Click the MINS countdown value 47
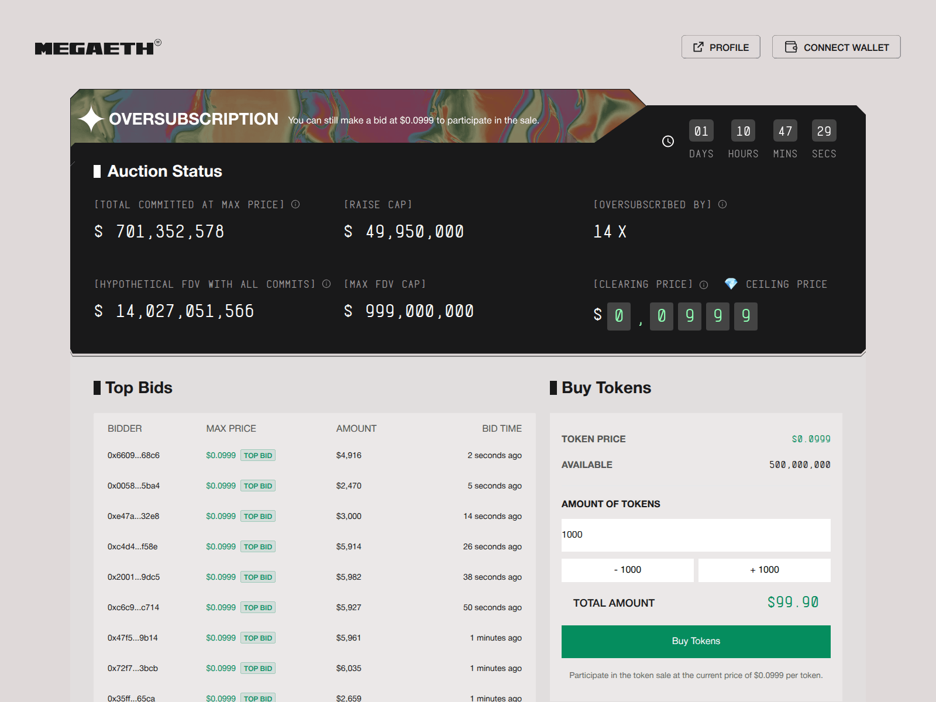 point(785,131)
